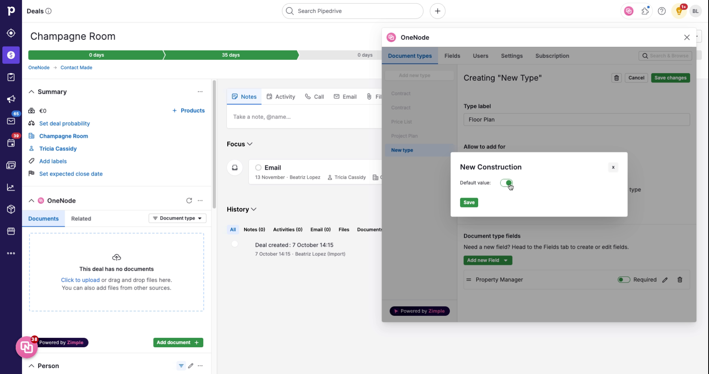Click the Add document button
709x374 pixels.
click(x=178, y=343)
